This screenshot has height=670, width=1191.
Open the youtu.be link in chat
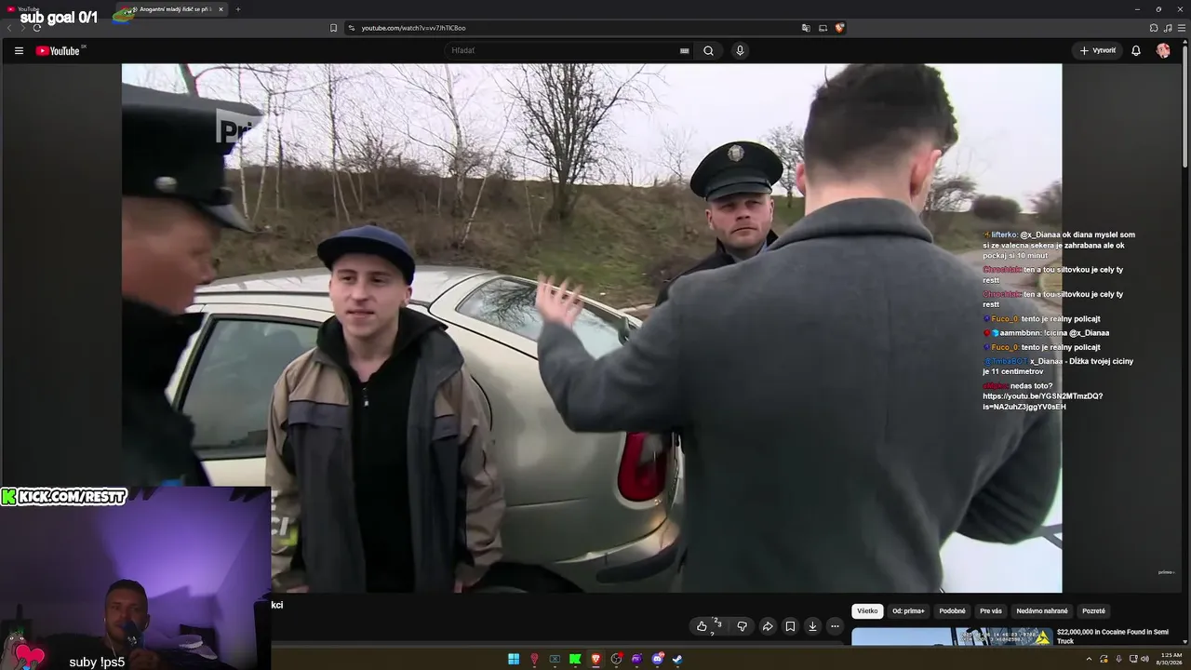tap(1042, 401)
